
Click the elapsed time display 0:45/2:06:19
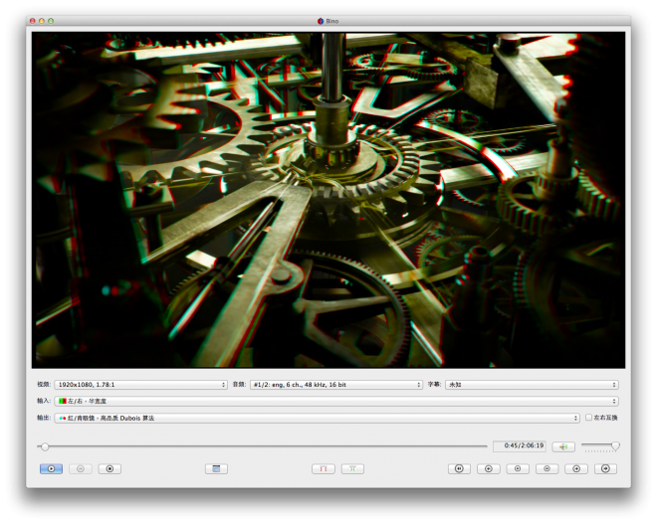[x=519, y=446]
